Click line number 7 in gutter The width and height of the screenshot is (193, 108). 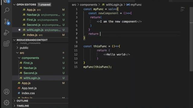pyautogui.click(x=77, y=34)
